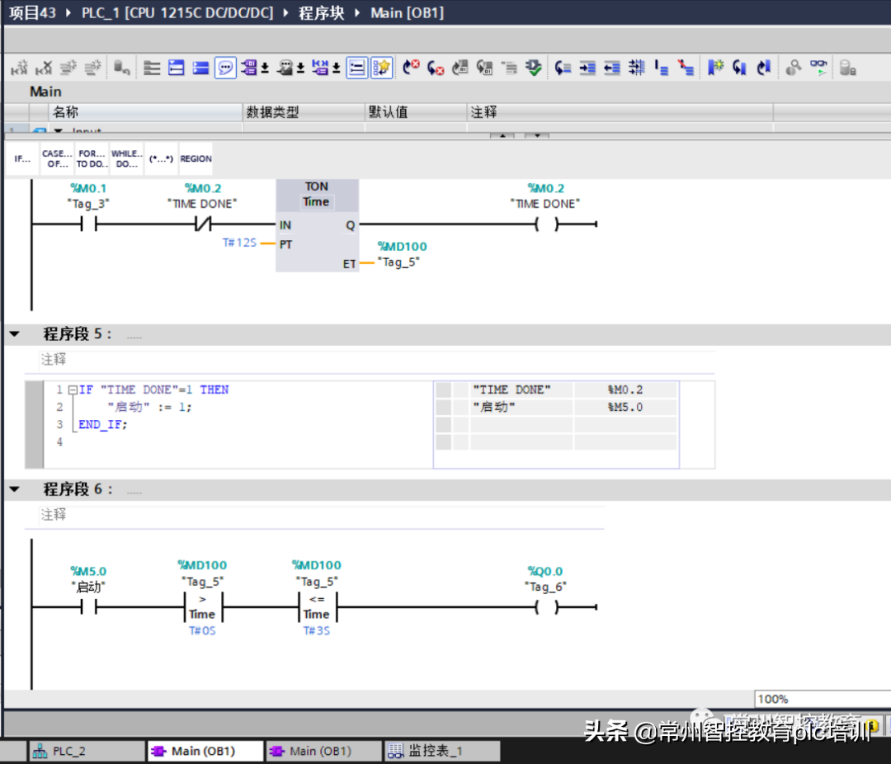891x764 pixels.
Task: Click the open all networks icon
Action: pos(176,68)
